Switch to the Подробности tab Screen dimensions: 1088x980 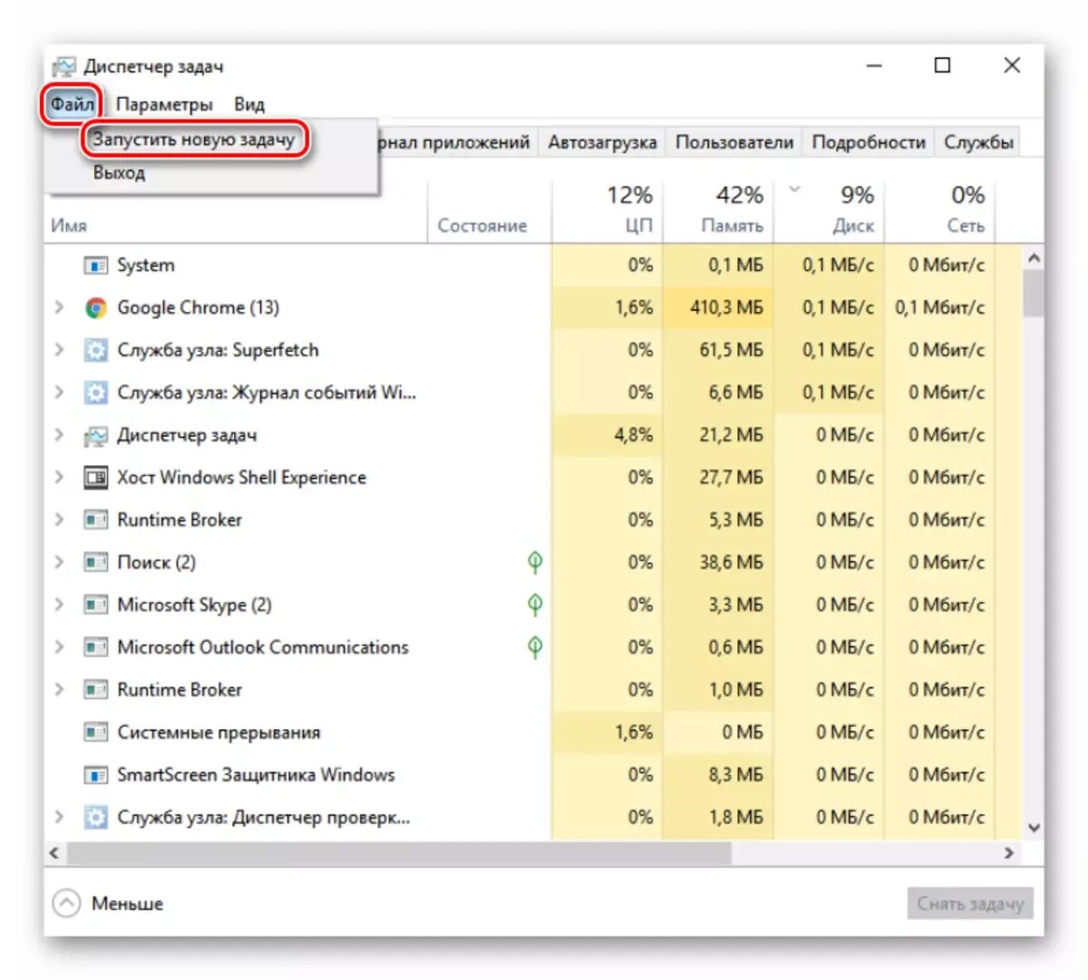click(x=869, y=142)
